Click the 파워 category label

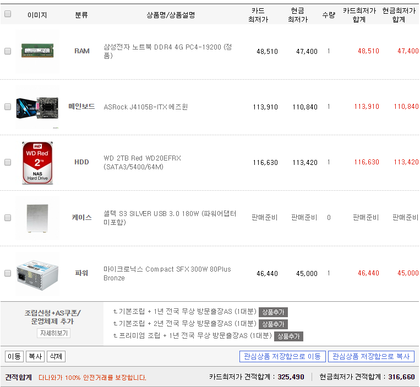[81, 273]
